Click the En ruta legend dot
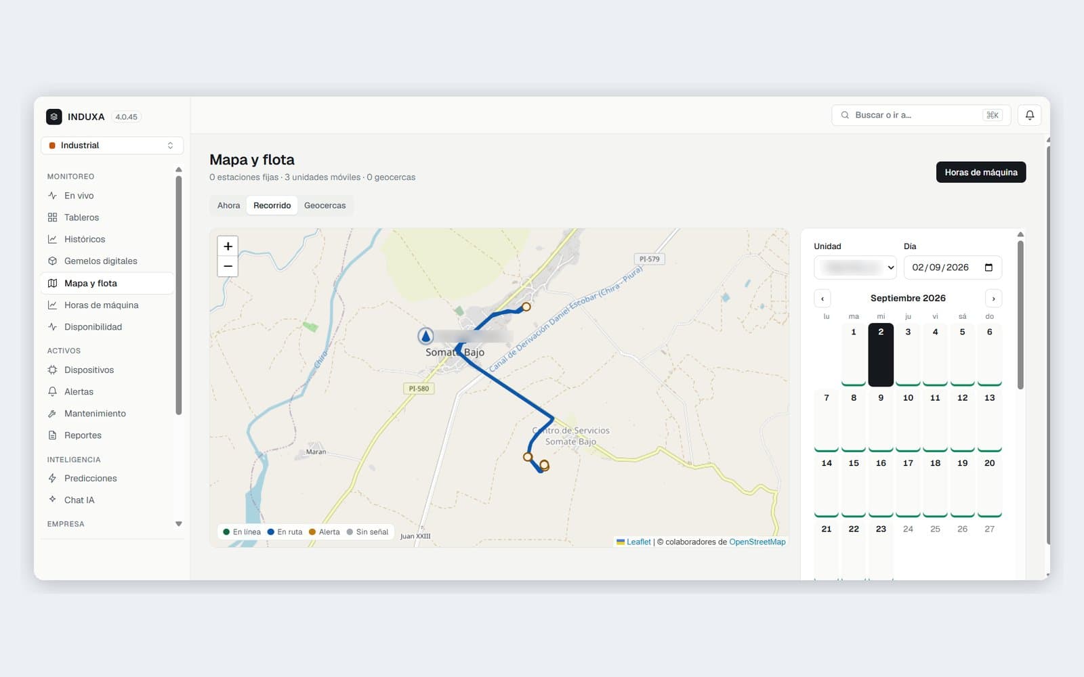The image size is (1084, 677). (271, 532)
